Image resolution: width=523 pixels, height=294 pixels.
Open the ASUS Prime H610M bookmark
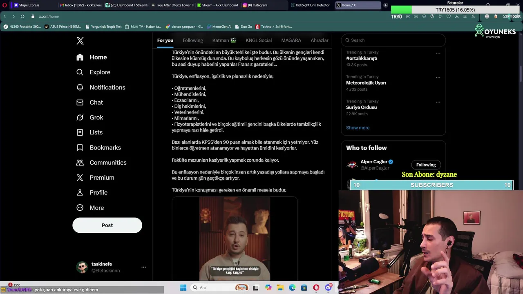pyautogui.click(x=63, y=27)
